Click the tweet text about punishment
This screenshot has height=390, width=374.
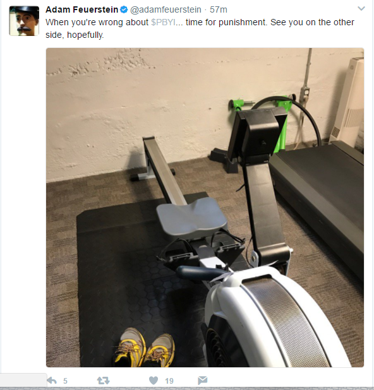200,28
